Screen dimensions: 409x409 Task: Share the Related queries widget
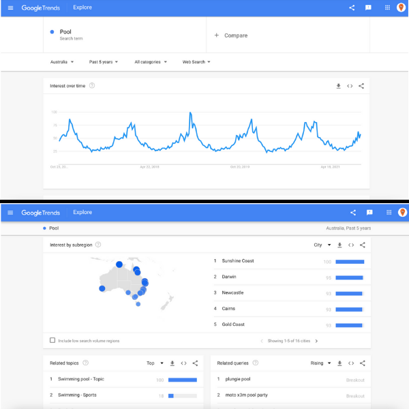click(363, 363)
